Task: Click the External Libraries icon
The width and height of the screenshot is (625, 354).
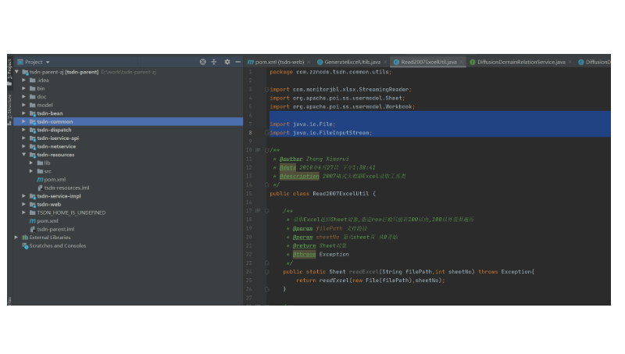Action: pos(25,238)
